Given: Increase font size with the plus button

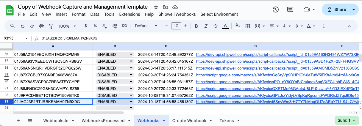Looking at the screenshot, I should point(186,26).
